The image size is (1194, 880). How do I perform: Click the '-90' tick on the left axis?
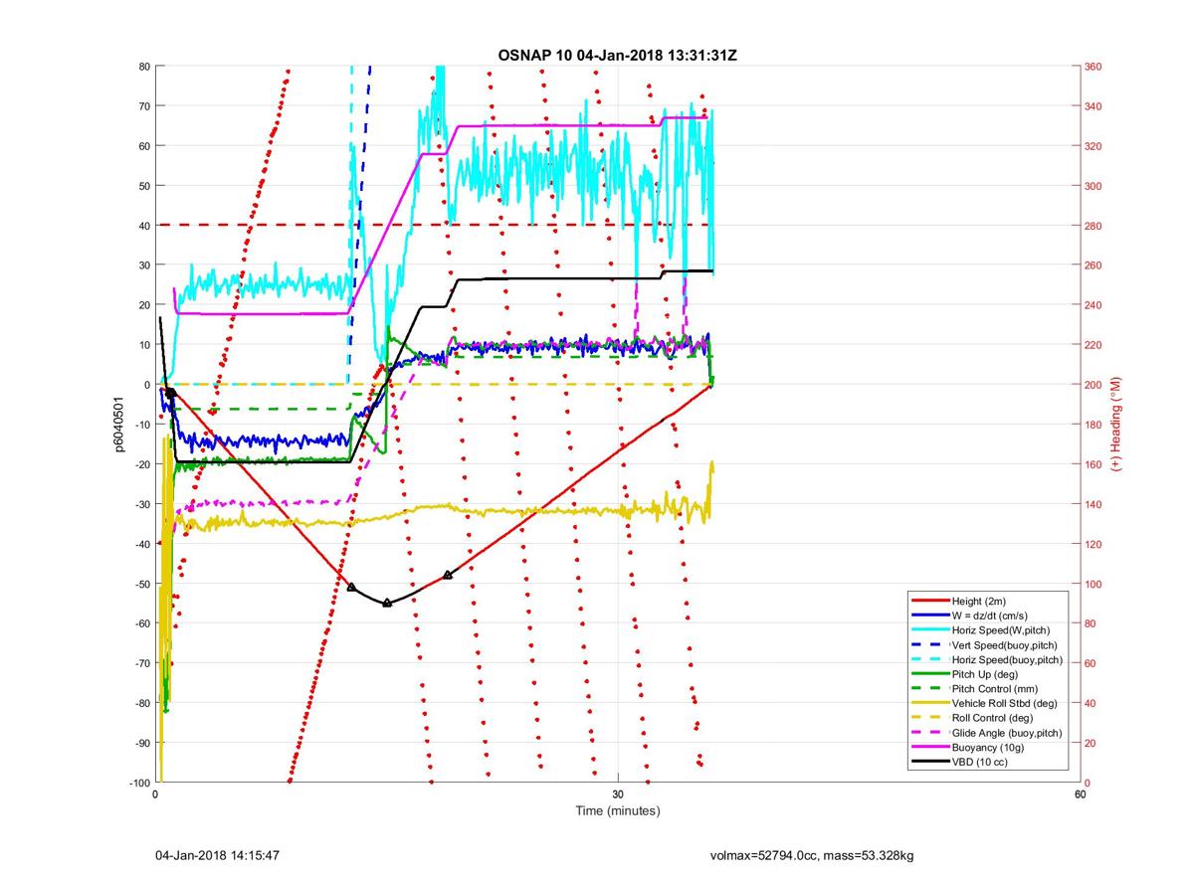click(x=140, y=743)
